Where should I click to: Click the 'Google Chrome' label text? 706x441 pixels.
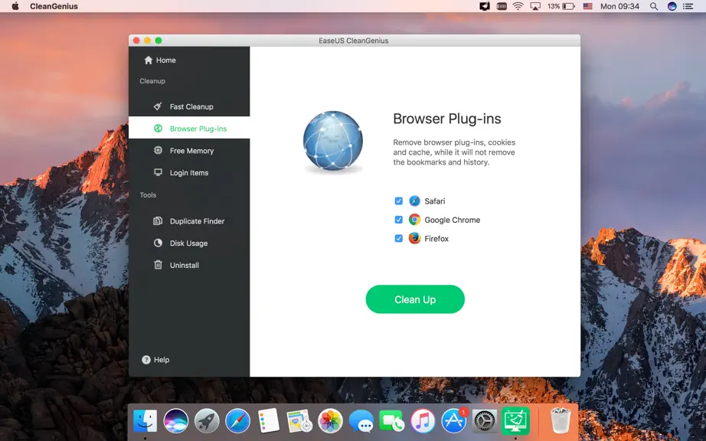tap(452, 220)
